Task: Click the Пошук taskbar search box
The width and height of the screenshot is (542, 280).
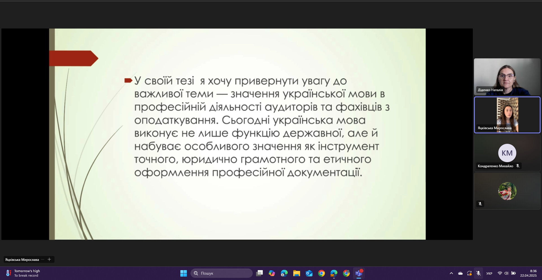Action: (x=222, y=273)
